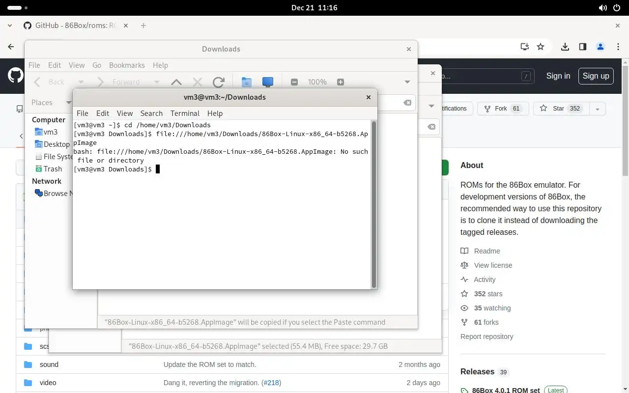The width and height of the screenshot is (629, 393).
Task: Select Browse Network in sidebar
Action: click(54, 193)
